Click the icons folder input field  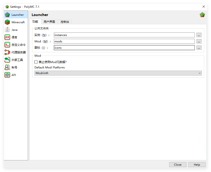(124, 48)
